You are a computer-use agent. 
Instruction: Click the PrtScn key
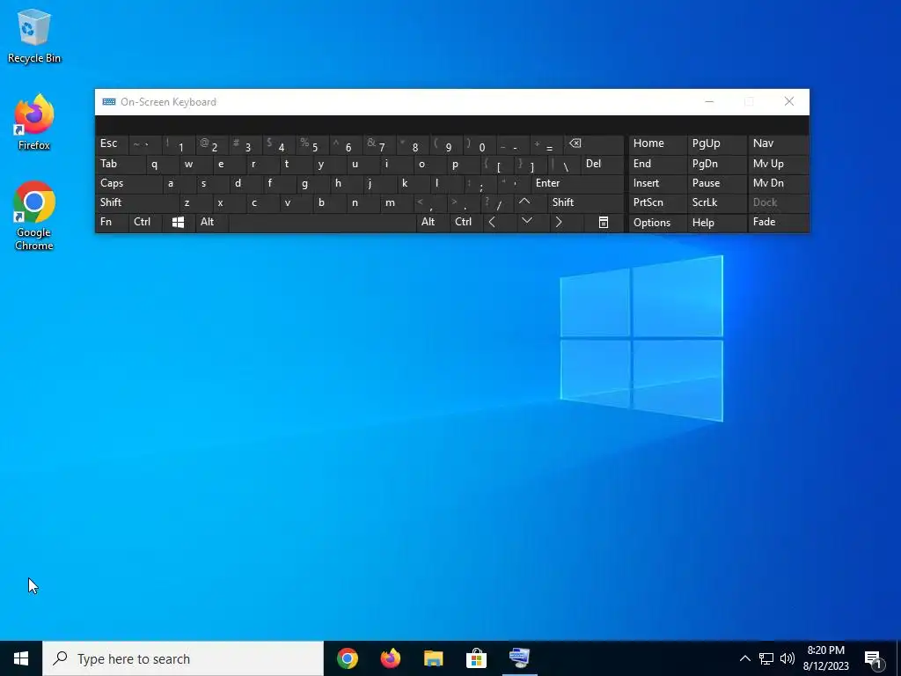658,202
